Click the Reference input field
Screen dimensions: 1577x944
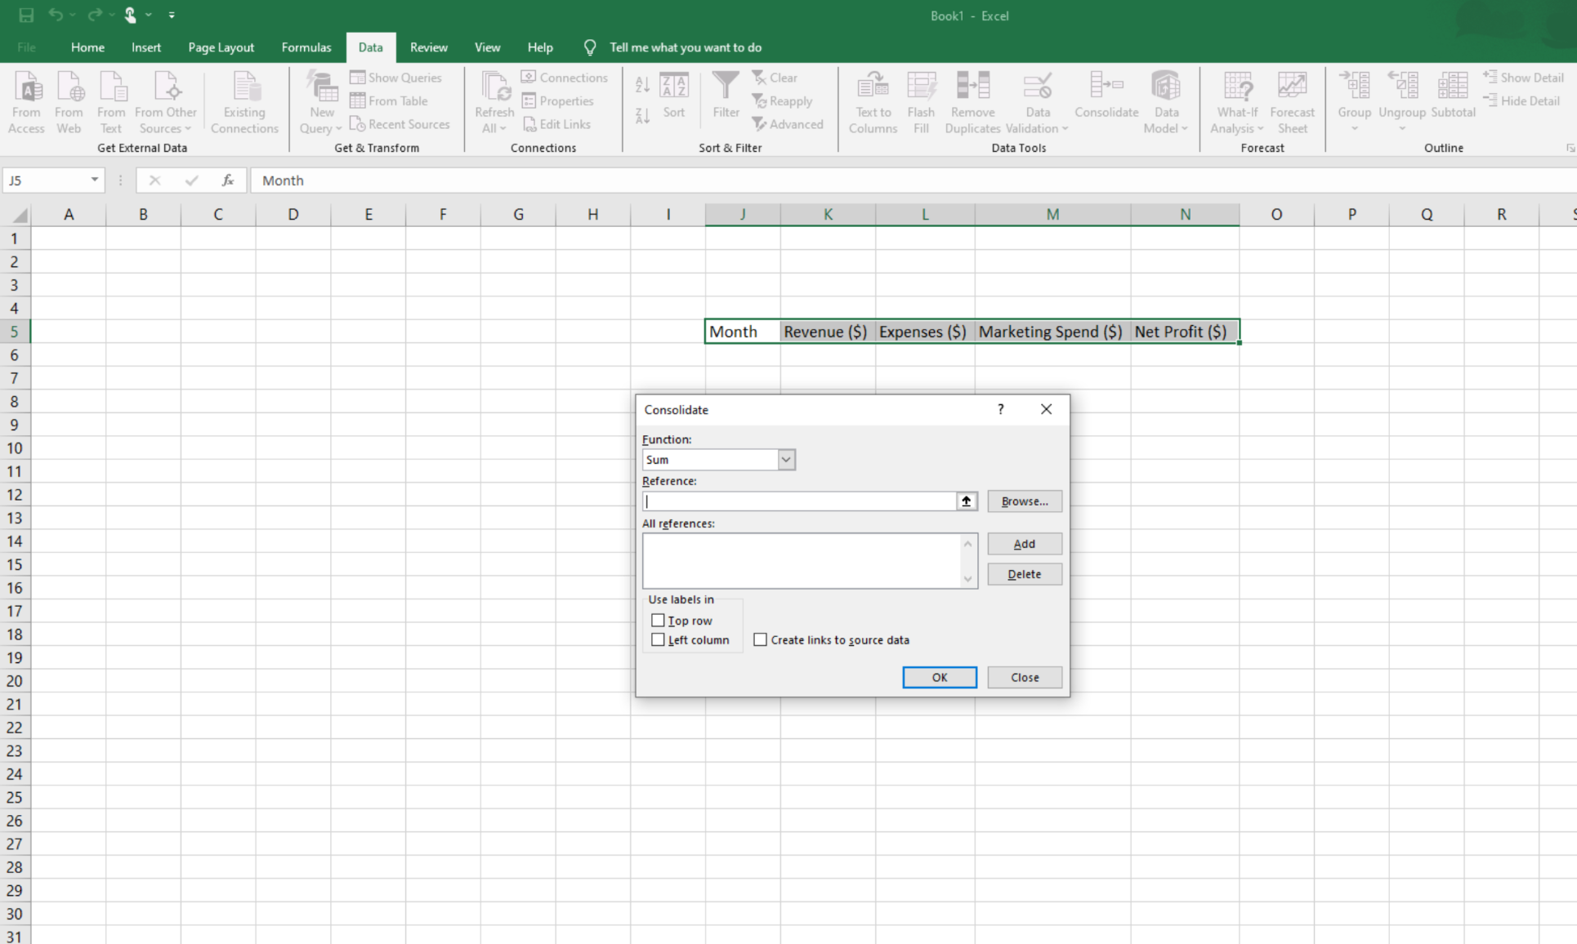(x=799, y=501)
